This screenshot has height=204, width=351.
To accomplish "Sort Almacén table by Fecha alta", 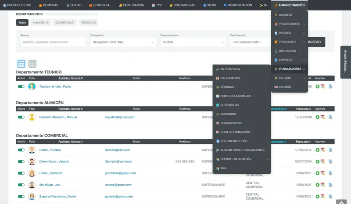I will click(x=303, y=109).
